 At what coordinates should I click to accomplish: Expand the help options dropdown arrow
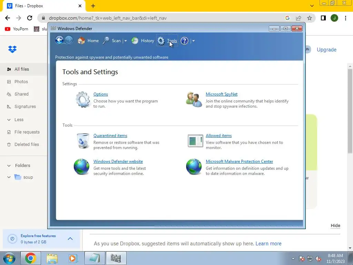(193, 41)
